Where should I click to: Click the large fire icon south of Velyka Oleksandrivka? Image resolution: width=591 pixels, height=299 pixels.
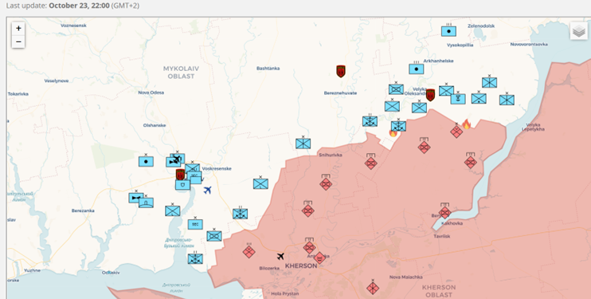(x=467, y=124)
